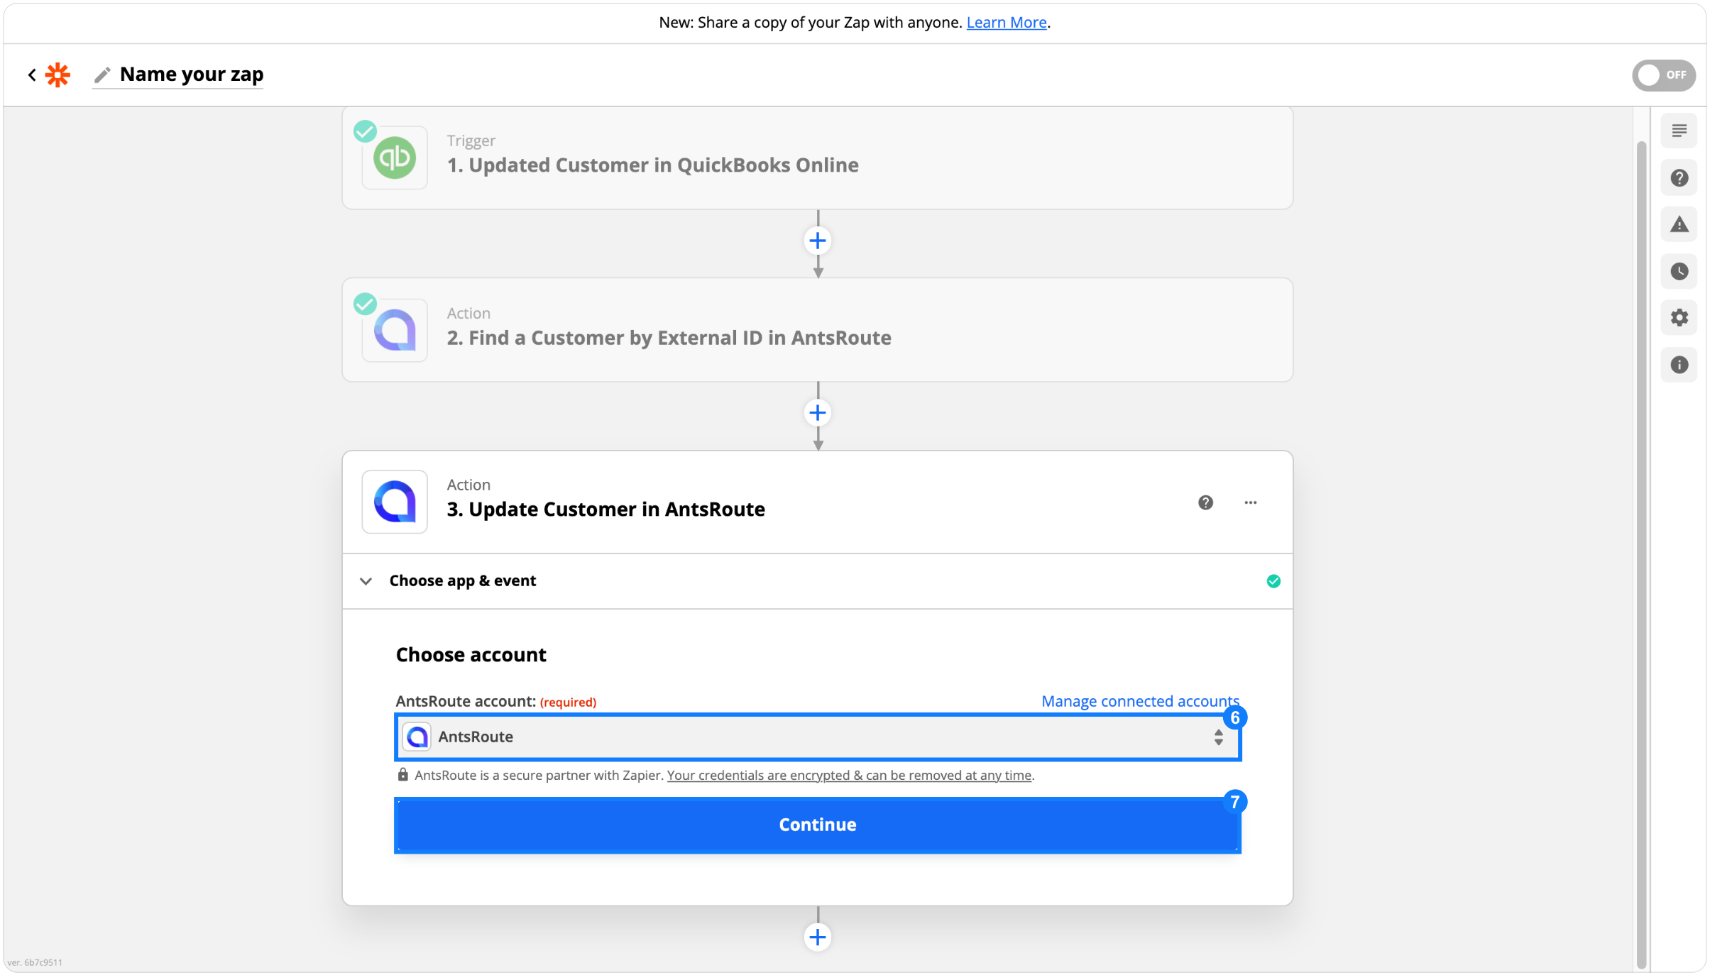Viewport: 1710px width, 975px height.
Task: Go back with the left arrow
Action: coord(32,75)
